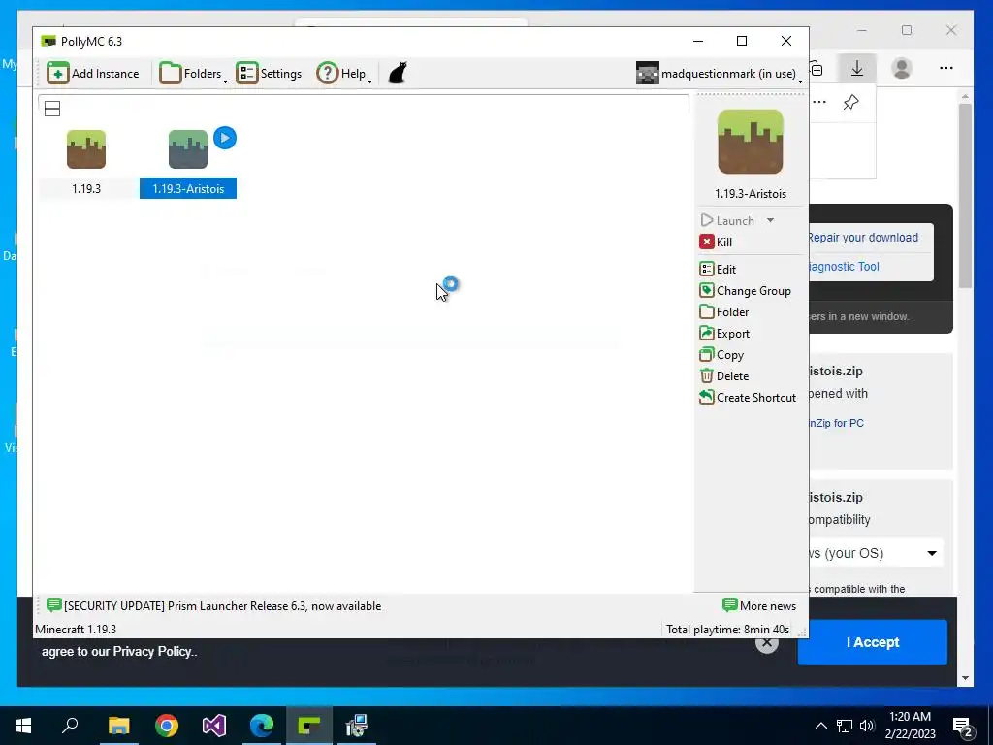Copy the selected instance
993x745 pixels.
721,355
